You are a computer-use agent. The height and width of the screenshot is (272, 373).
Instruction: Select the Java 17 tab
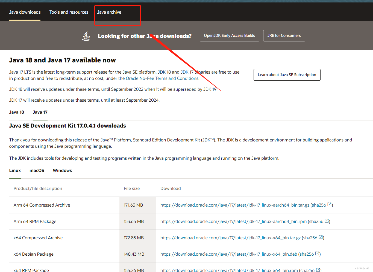tap(40, 112)
